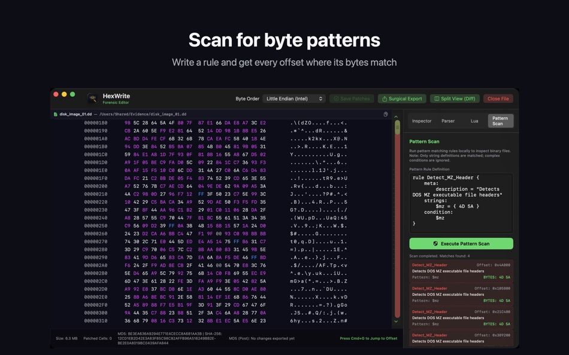Click ASCII text 'Y.........U.g..'
The width and height of the screenshot is (569, 355).
tap(319, 155)
